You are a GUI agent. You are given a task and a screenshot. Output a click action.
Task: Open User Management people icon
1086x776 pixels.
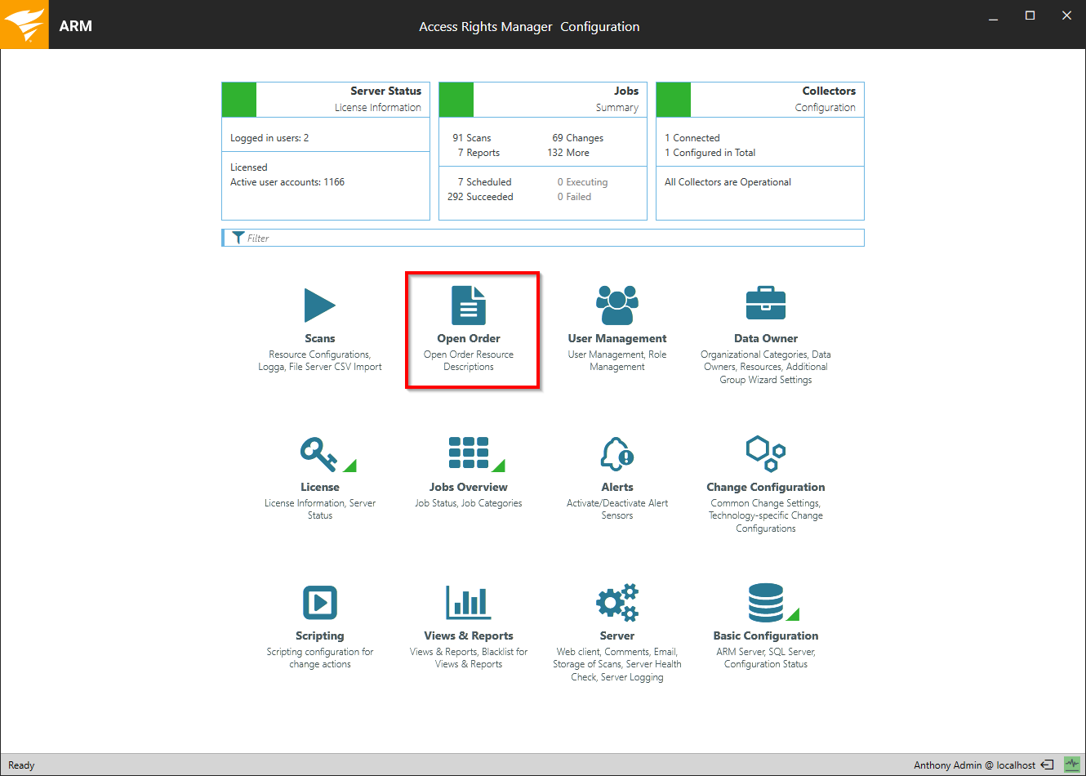tap(617, 305)
